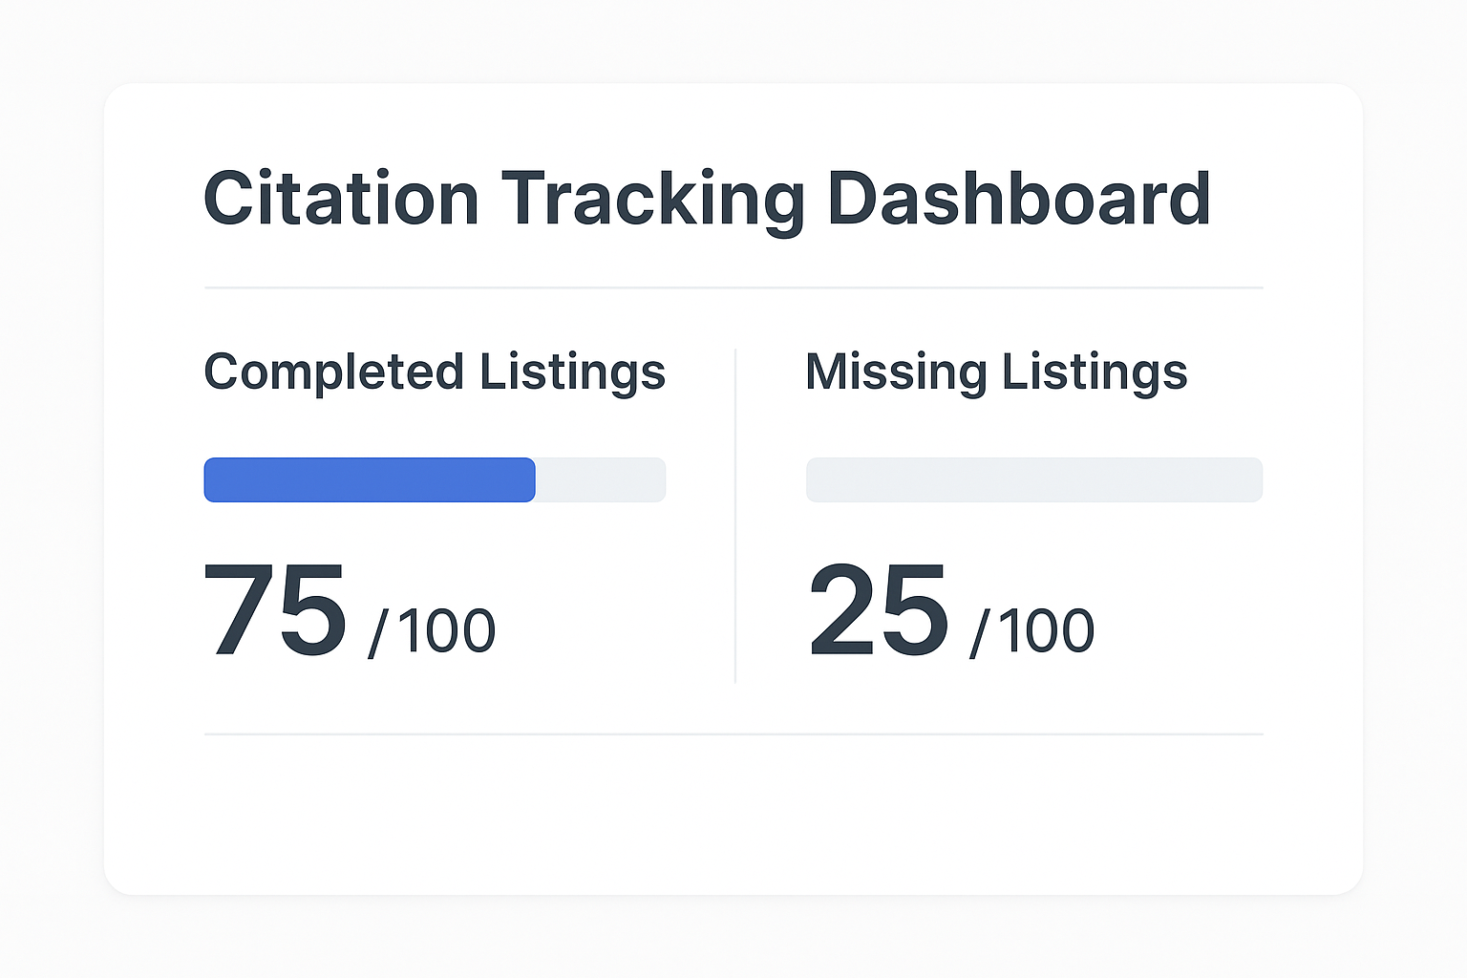
Task: Select the Completed Listings label
Action: pyautogui.click(x=435, y=372)
